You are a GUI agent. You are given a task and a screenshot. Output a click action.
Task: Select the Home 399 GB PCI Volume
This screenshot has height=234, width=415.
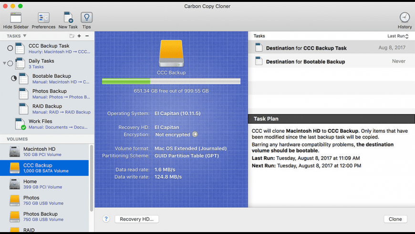point(44,184)
